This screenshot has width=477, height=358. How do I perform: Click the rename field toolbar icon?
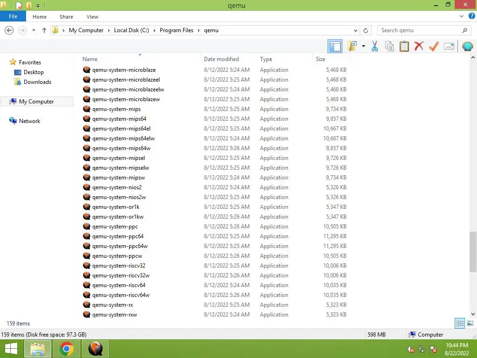pos(449,46)
